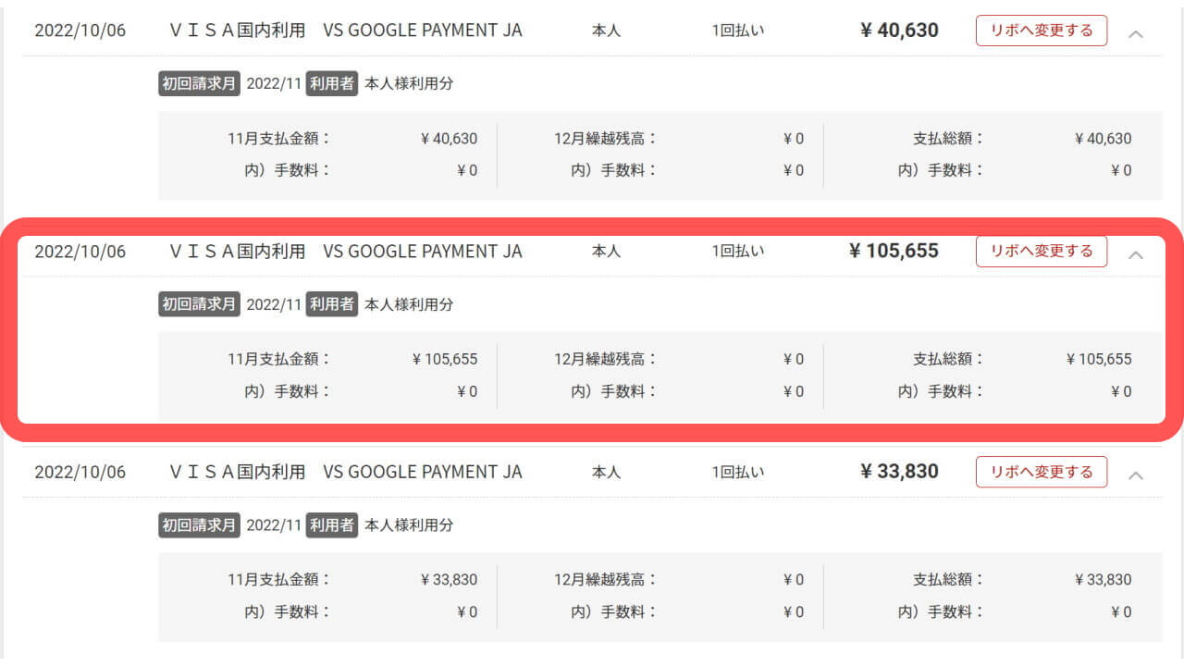Image resolution: width=1184 pixels, height=666 pixels.
Task: Click the 初回請求月 badge under ¥105,655 transaction
Action: (x=199, y=304)
